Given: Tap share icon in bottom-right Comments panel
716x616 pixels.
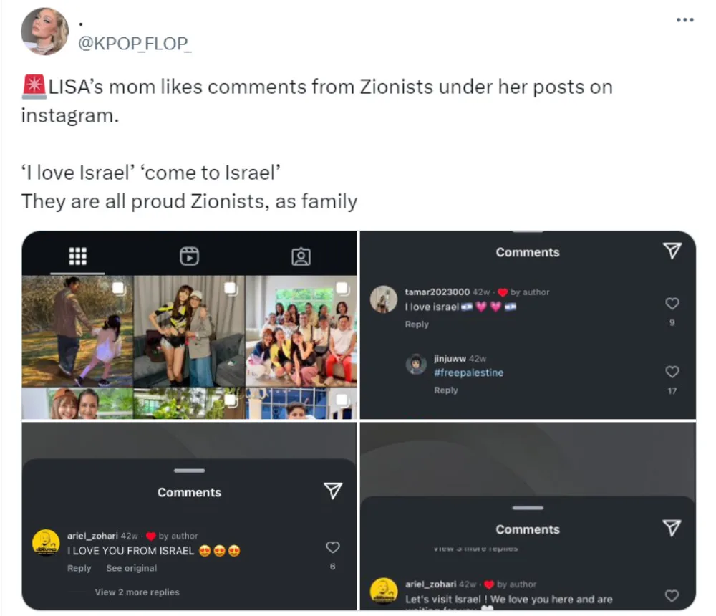Looking at the screenshot, I should 671,528.
